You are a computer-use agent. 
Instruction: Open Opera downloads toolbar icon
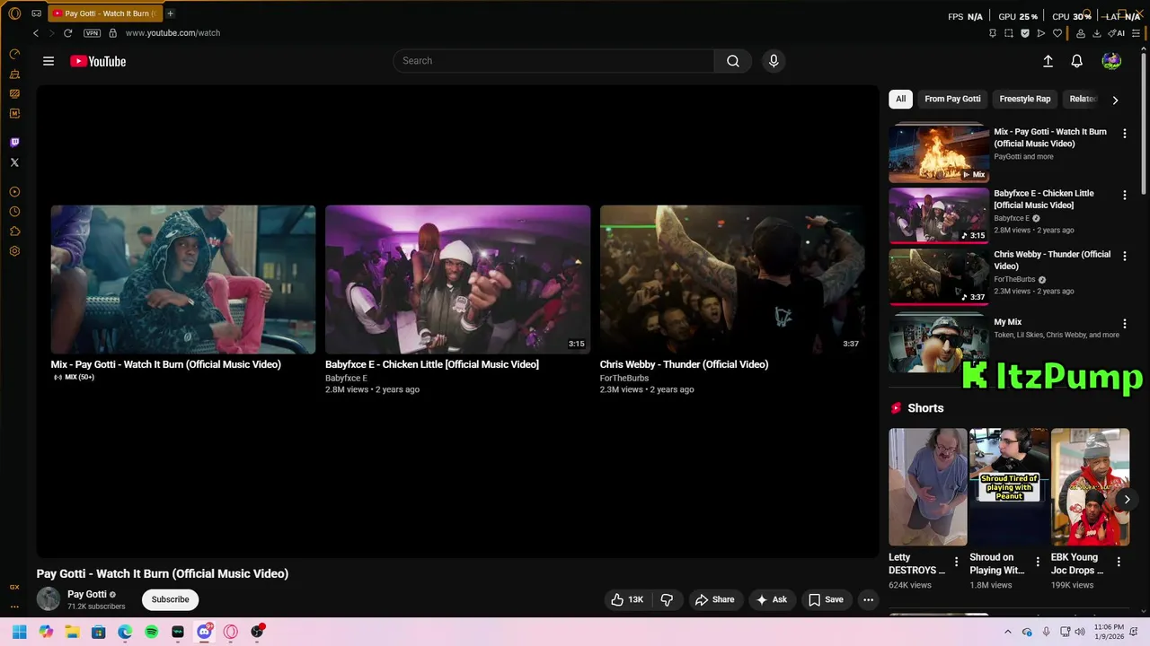coord(1097,33)
